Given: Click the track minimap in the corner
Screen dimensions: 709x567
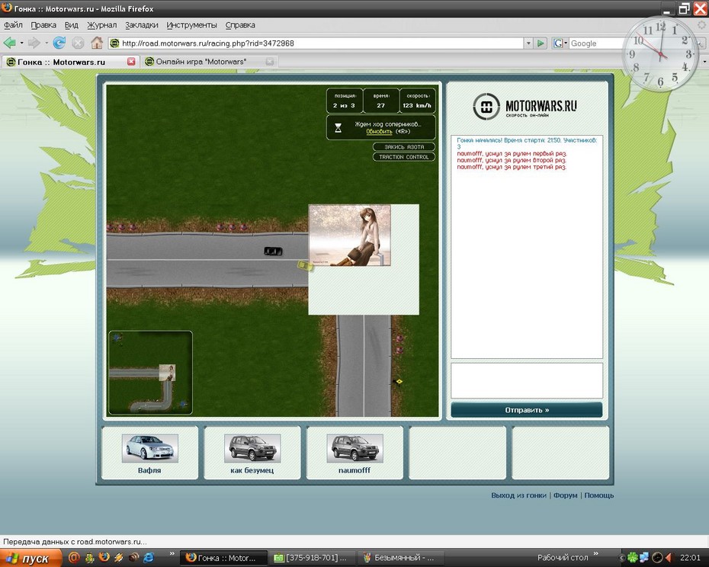Looking at the screenshot, I should click(151, 373).
